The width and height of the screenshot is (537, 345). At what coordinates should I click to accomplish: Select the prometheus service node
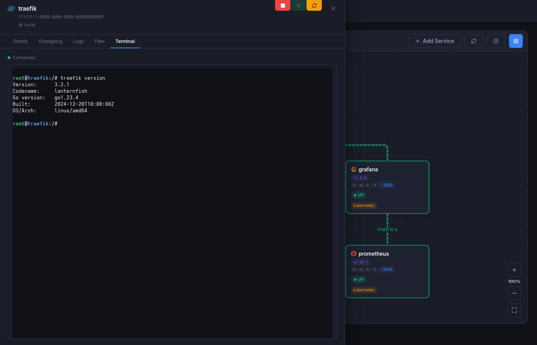point(387,272)
